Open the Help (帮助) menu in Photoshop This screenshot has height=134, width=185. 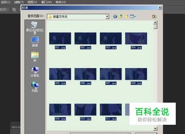pos(61,2)
